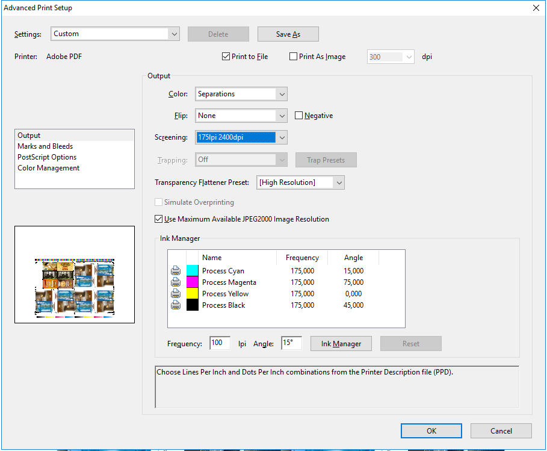Click the black ink color swatch
547x451 pixels.
(193, 305)
